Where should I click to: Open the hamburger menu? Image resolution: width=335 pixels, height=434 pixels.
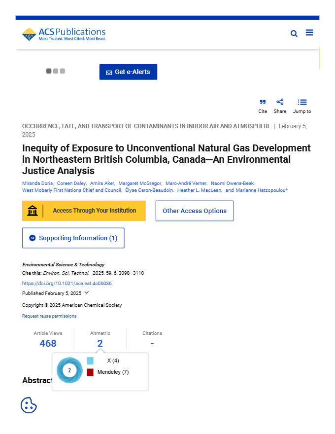(x=309, y=33)
